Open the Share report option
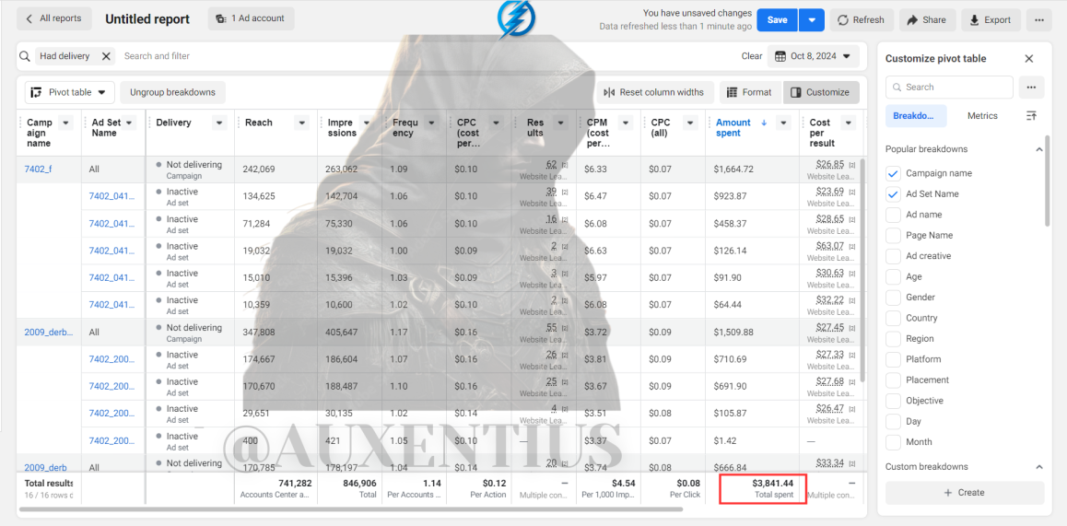This screenshot has height=526, width=1067. pos(927,19)
